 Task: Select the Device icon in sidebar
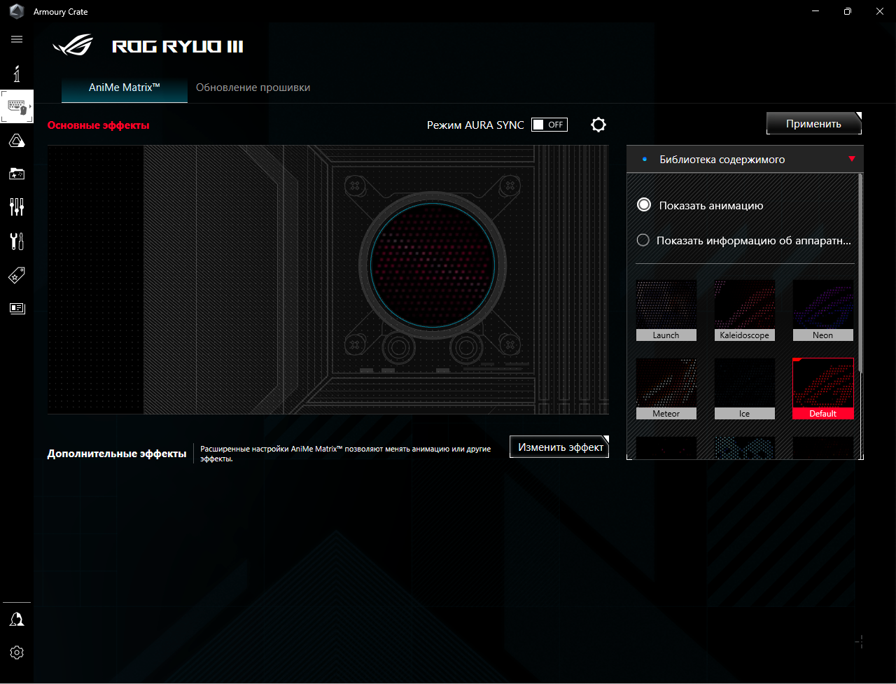pyautogui.click(x=17, y=107)
